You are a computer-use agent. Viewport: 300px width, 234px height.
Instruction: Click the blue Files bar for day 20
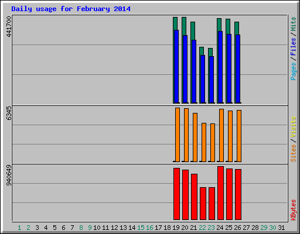pos(185,69)
